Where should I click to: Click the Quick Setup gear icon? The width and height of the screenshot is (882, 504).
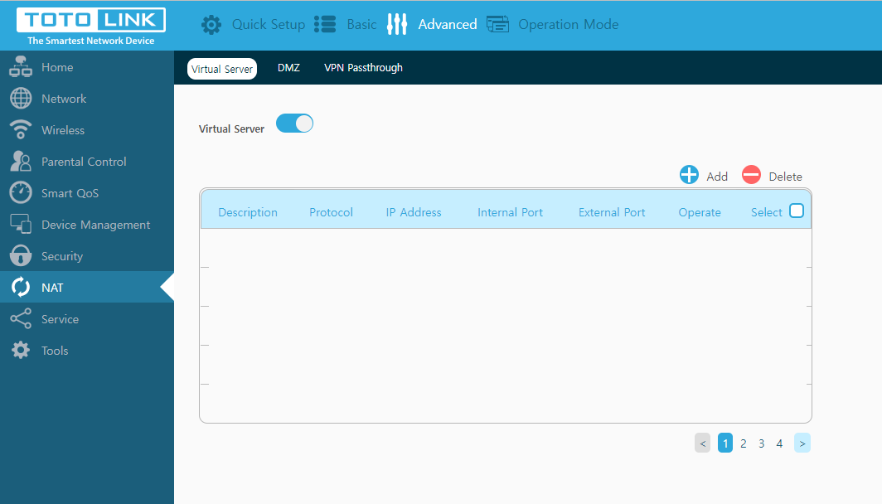[211, 25]
